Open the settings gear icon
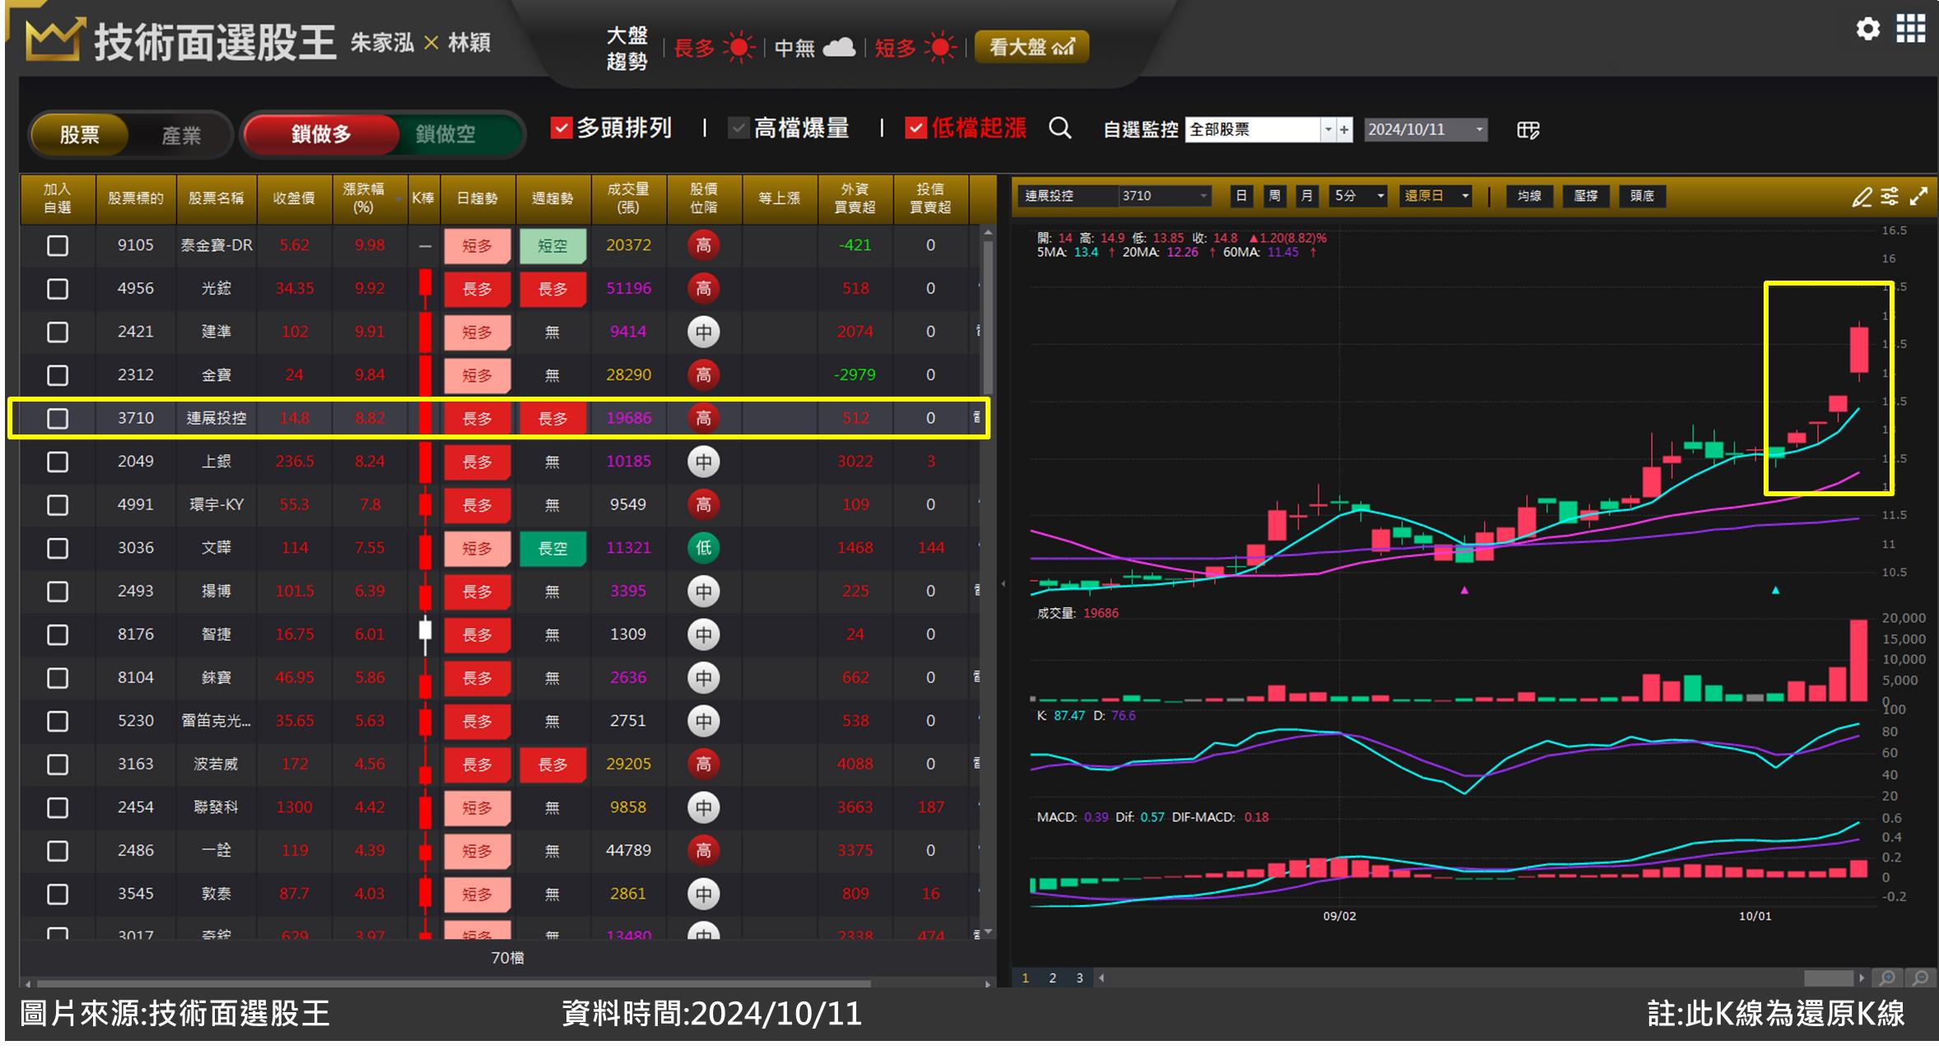Screen dimensions: 1939x1050 pyautogui.click(x=1867, y=29)
